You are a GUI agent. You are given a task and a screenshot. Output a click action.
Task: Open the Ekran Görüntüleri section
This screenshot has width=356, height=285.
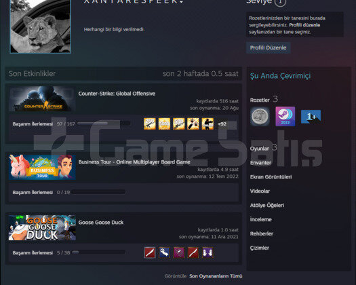pyautogui.click(x=271, y=177)
